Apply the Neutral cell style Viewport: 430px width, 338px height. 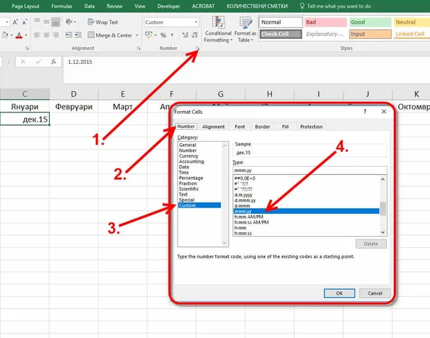point(412,22)
